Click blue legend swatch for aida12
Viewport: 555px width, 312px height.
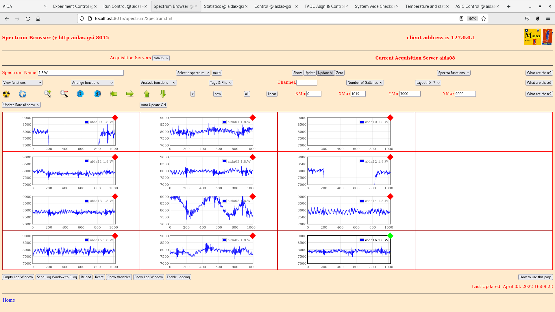pyautogui.click(x=362, y=161)
